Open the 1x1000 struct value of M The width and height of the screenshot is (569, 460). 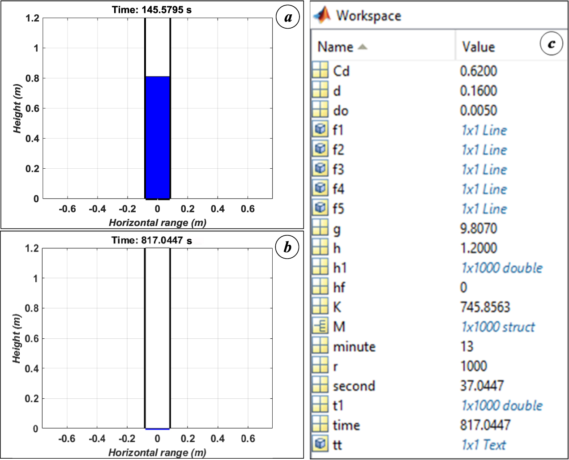(497, 327)
